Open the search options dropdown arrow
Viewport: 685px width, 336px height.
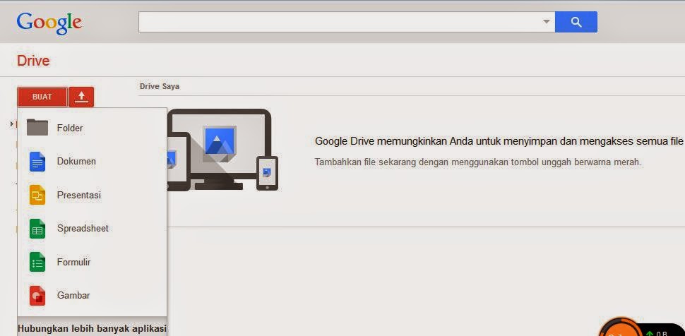click(x=546, y=22)
